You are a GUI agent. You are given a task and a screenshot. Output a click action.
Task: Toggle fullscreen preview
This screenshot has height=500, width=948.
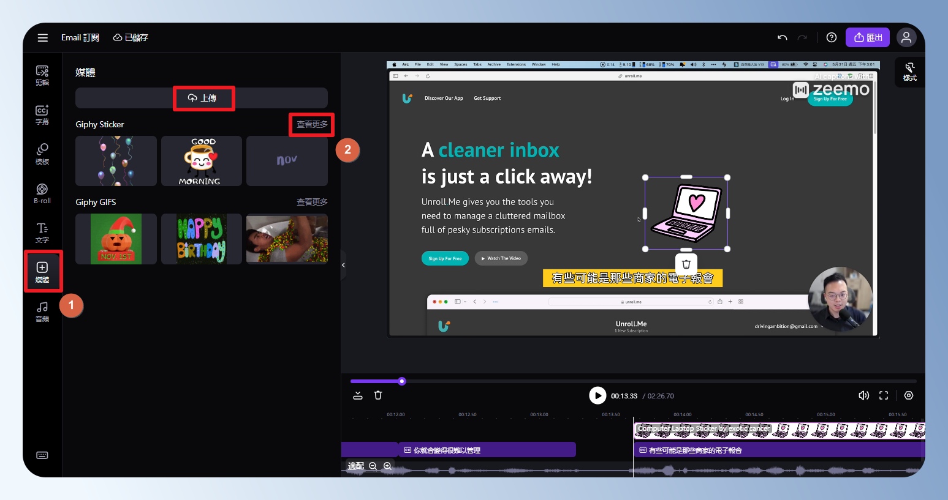coord(884,395)
